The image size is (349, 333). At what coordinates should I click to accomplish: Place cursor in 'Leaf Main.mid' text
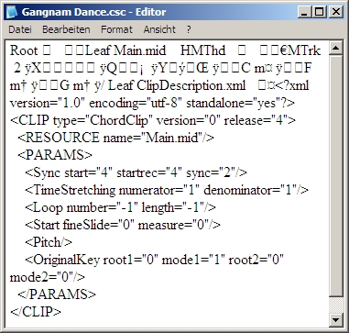pyautogui.click(x=125, y=50)
